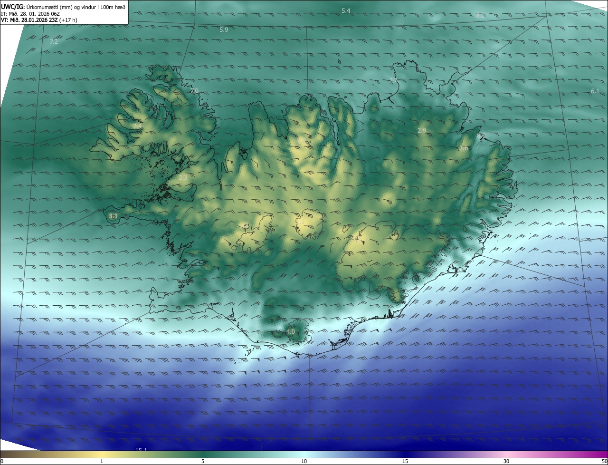Viewport: 608px width, 465px height.
Task: Click the 4.0 value label on the map
Action: [x=291, y=331]
